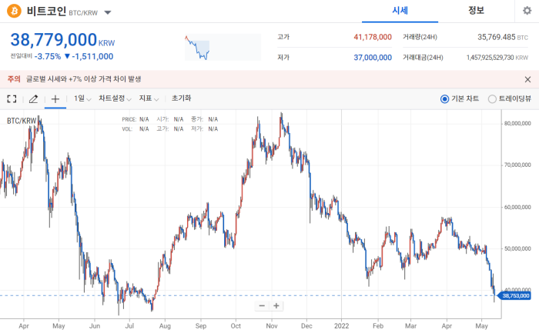The height and width of the screenshot is (333, 539).
Task: Click the current price 38,779,000 KRW
Action: [x=62, y=40]
